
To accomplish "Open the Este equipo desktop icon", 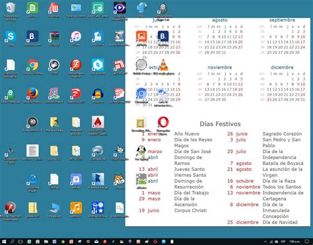I will point(54,207).
